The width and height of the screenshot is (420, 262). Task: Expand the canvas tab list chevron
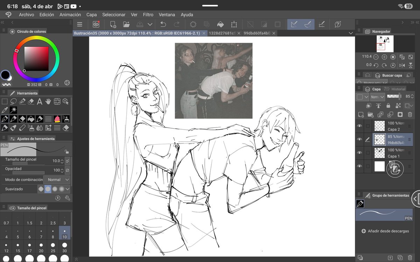click(351, 33)
